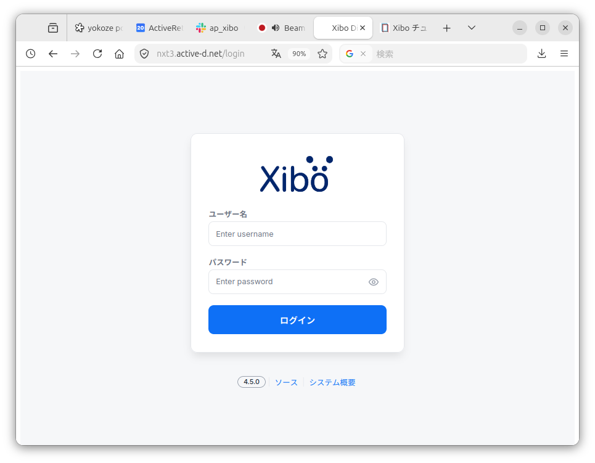Toggle password visibility eye icon
The width and height of the screenshot is (595, 463).
[374, 282]
